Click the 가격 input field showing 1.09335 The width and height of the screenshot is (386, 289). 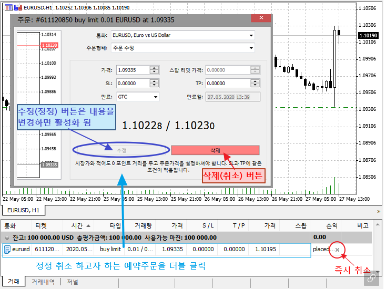133,70
